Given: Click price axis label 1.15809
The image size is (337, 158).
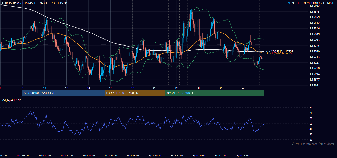Looking at the screenshot, I should pos(315,34).
